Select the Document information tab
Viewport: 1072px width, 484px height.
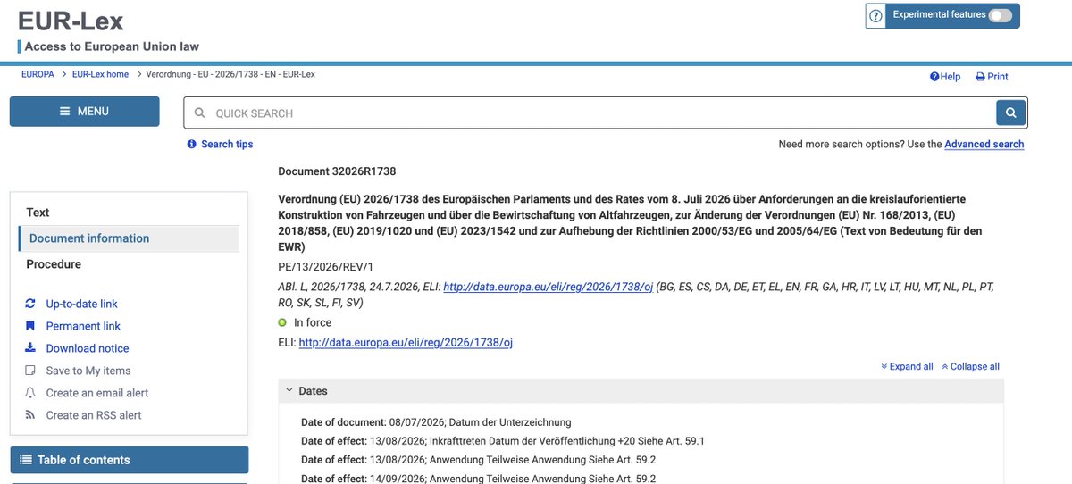click(x=129, y=238)
